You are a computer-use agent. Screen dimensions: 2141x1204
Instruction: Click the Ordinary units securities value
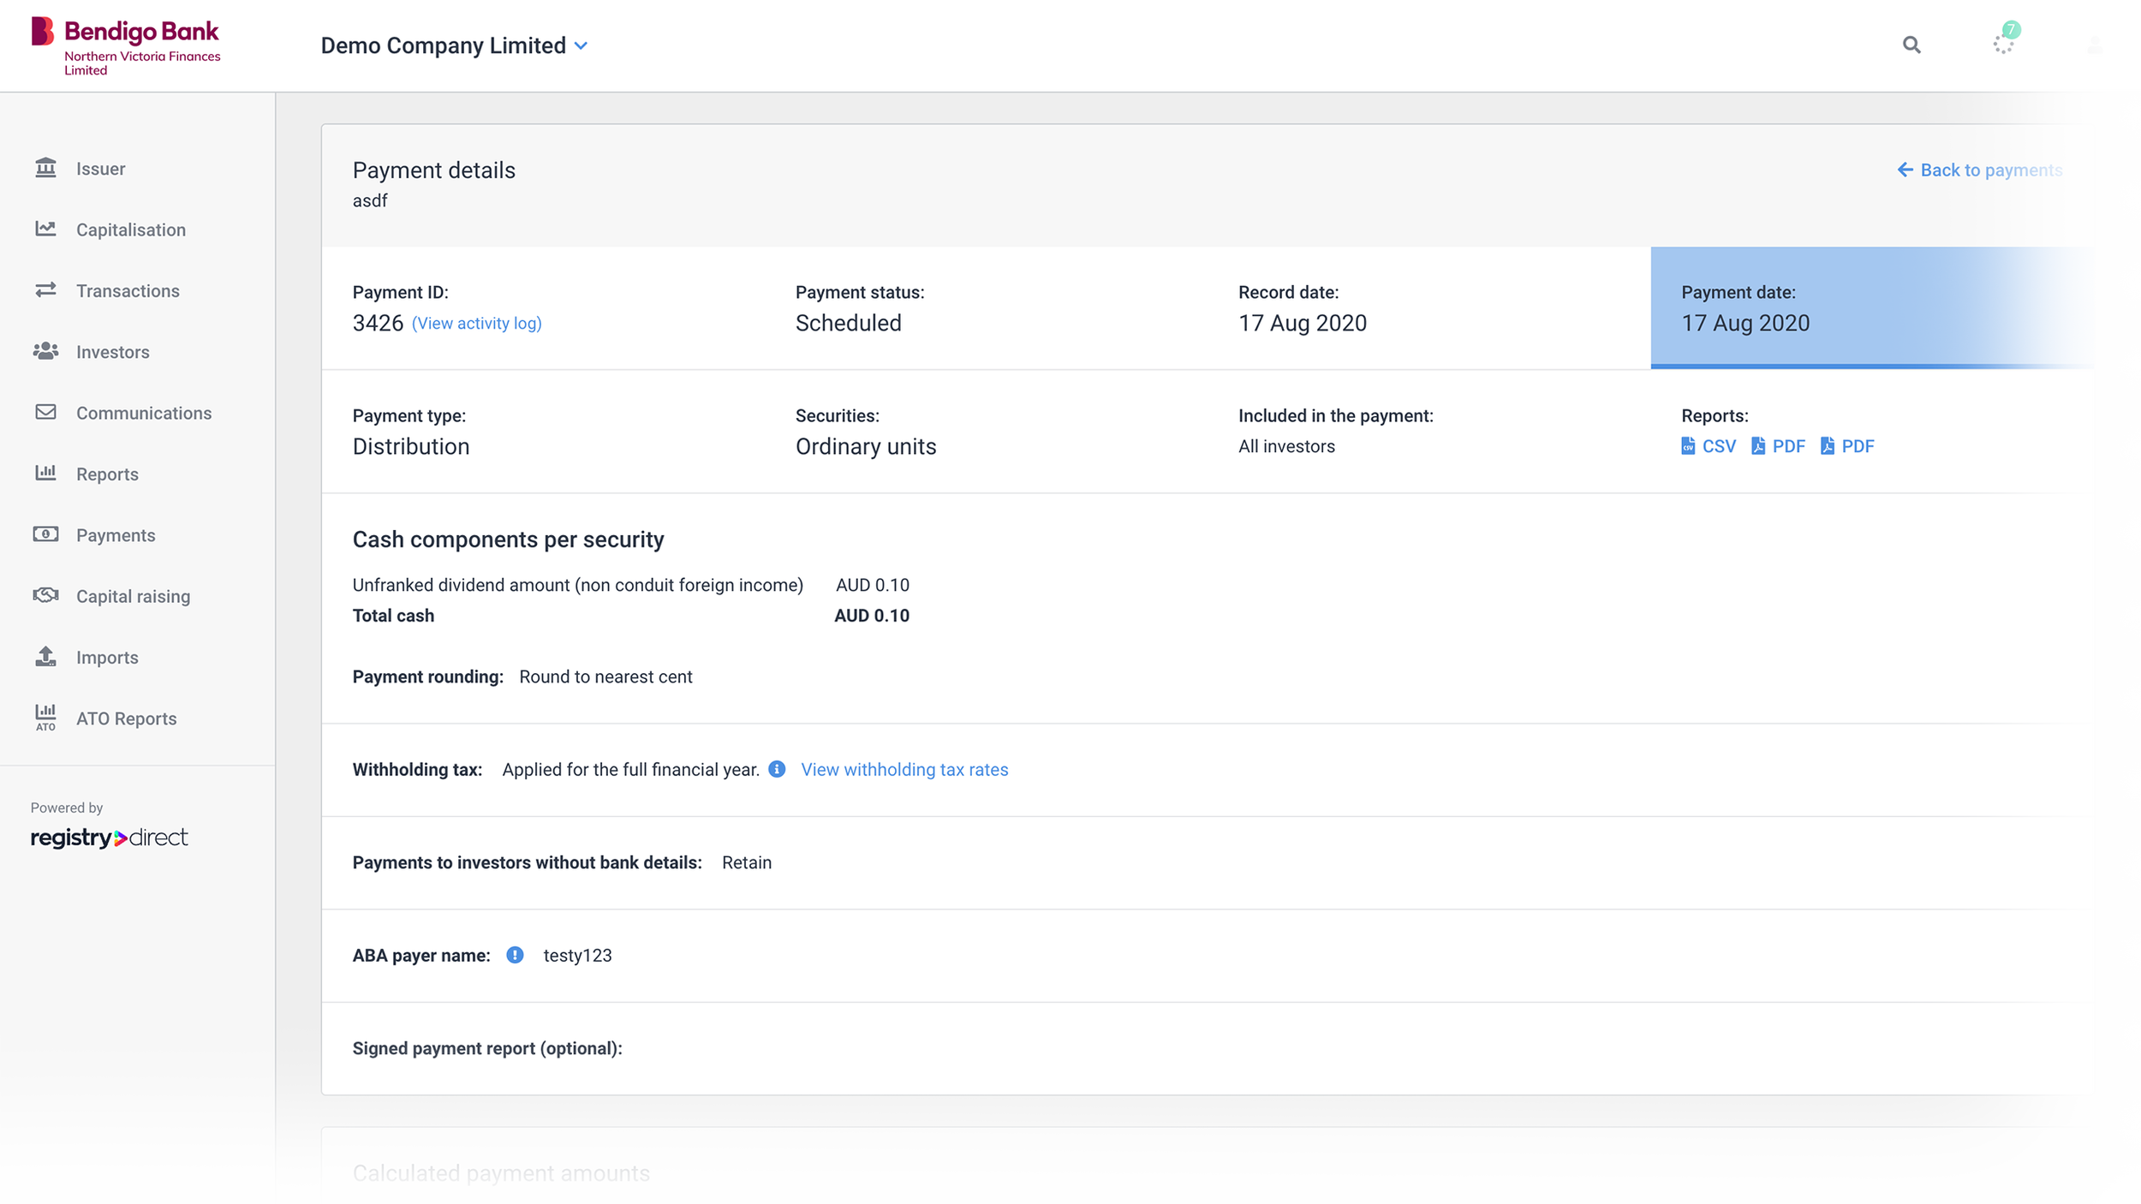point(866,446)
